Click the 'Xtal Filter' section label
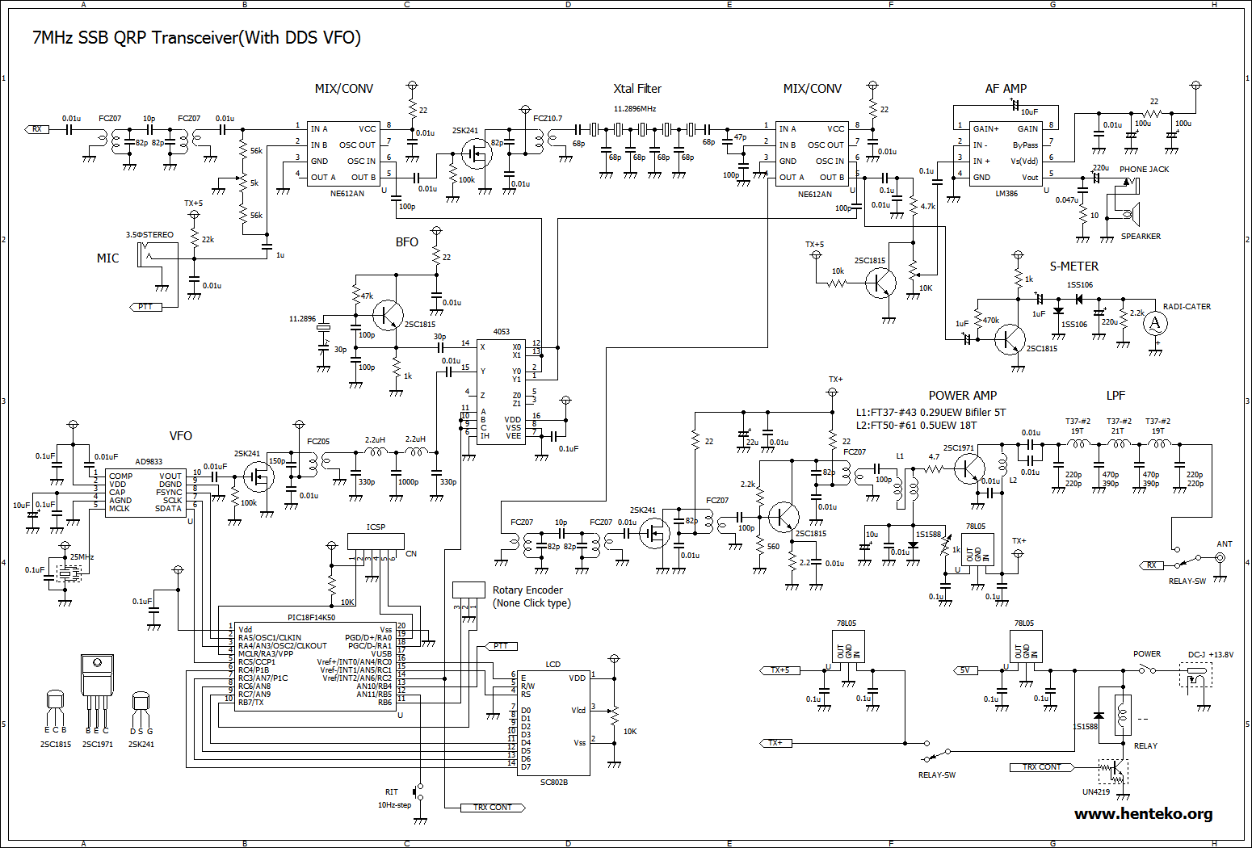1252x848 pixels. point(637,89)
